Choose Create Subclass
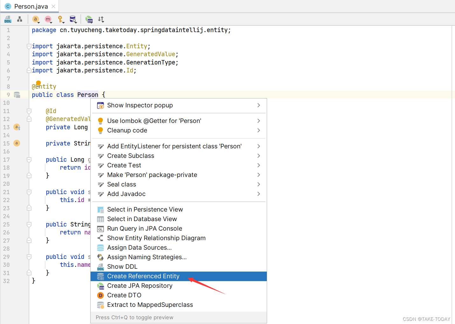Viewport: 455px width, 324px height. (179, 156)
